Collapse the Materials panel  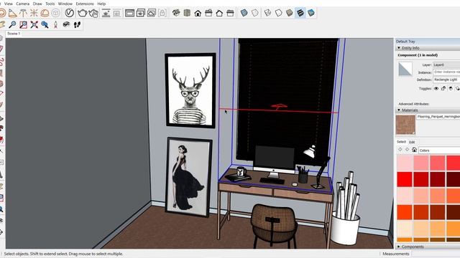tap(399, 110)
